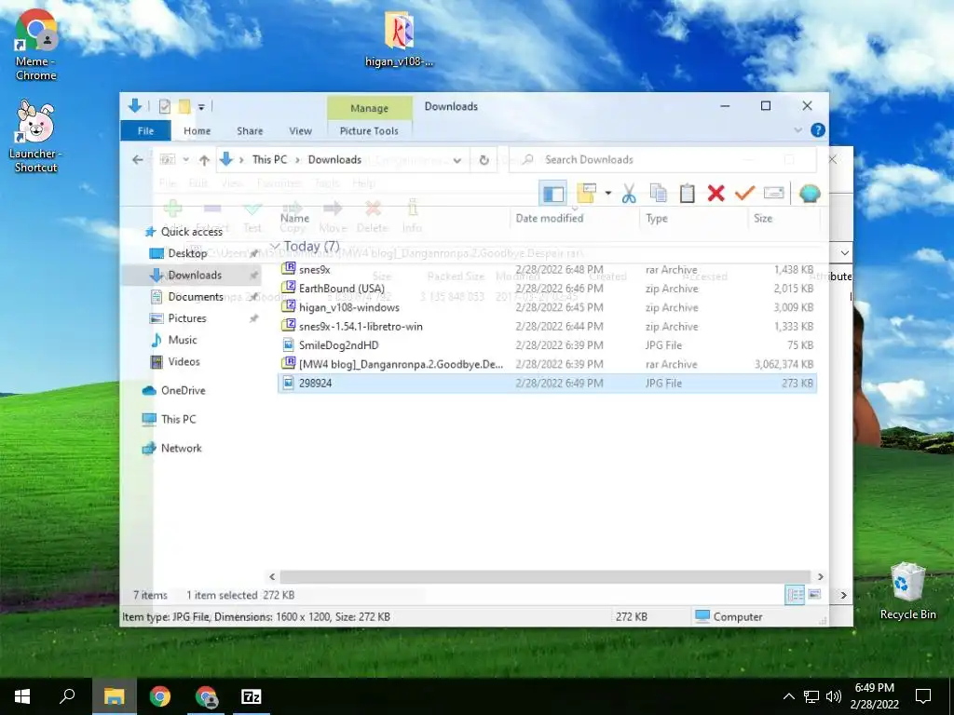Toggle the navigation pane toolbar button
The image size is (954, 715).
553,194
